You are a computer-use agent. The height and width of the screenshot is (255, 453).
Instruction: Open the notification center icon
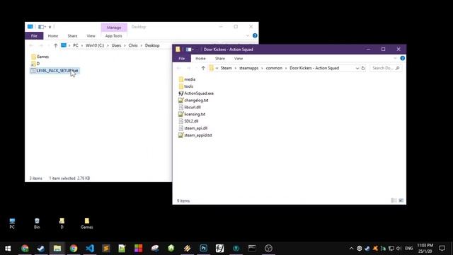(x=442, y=248)
